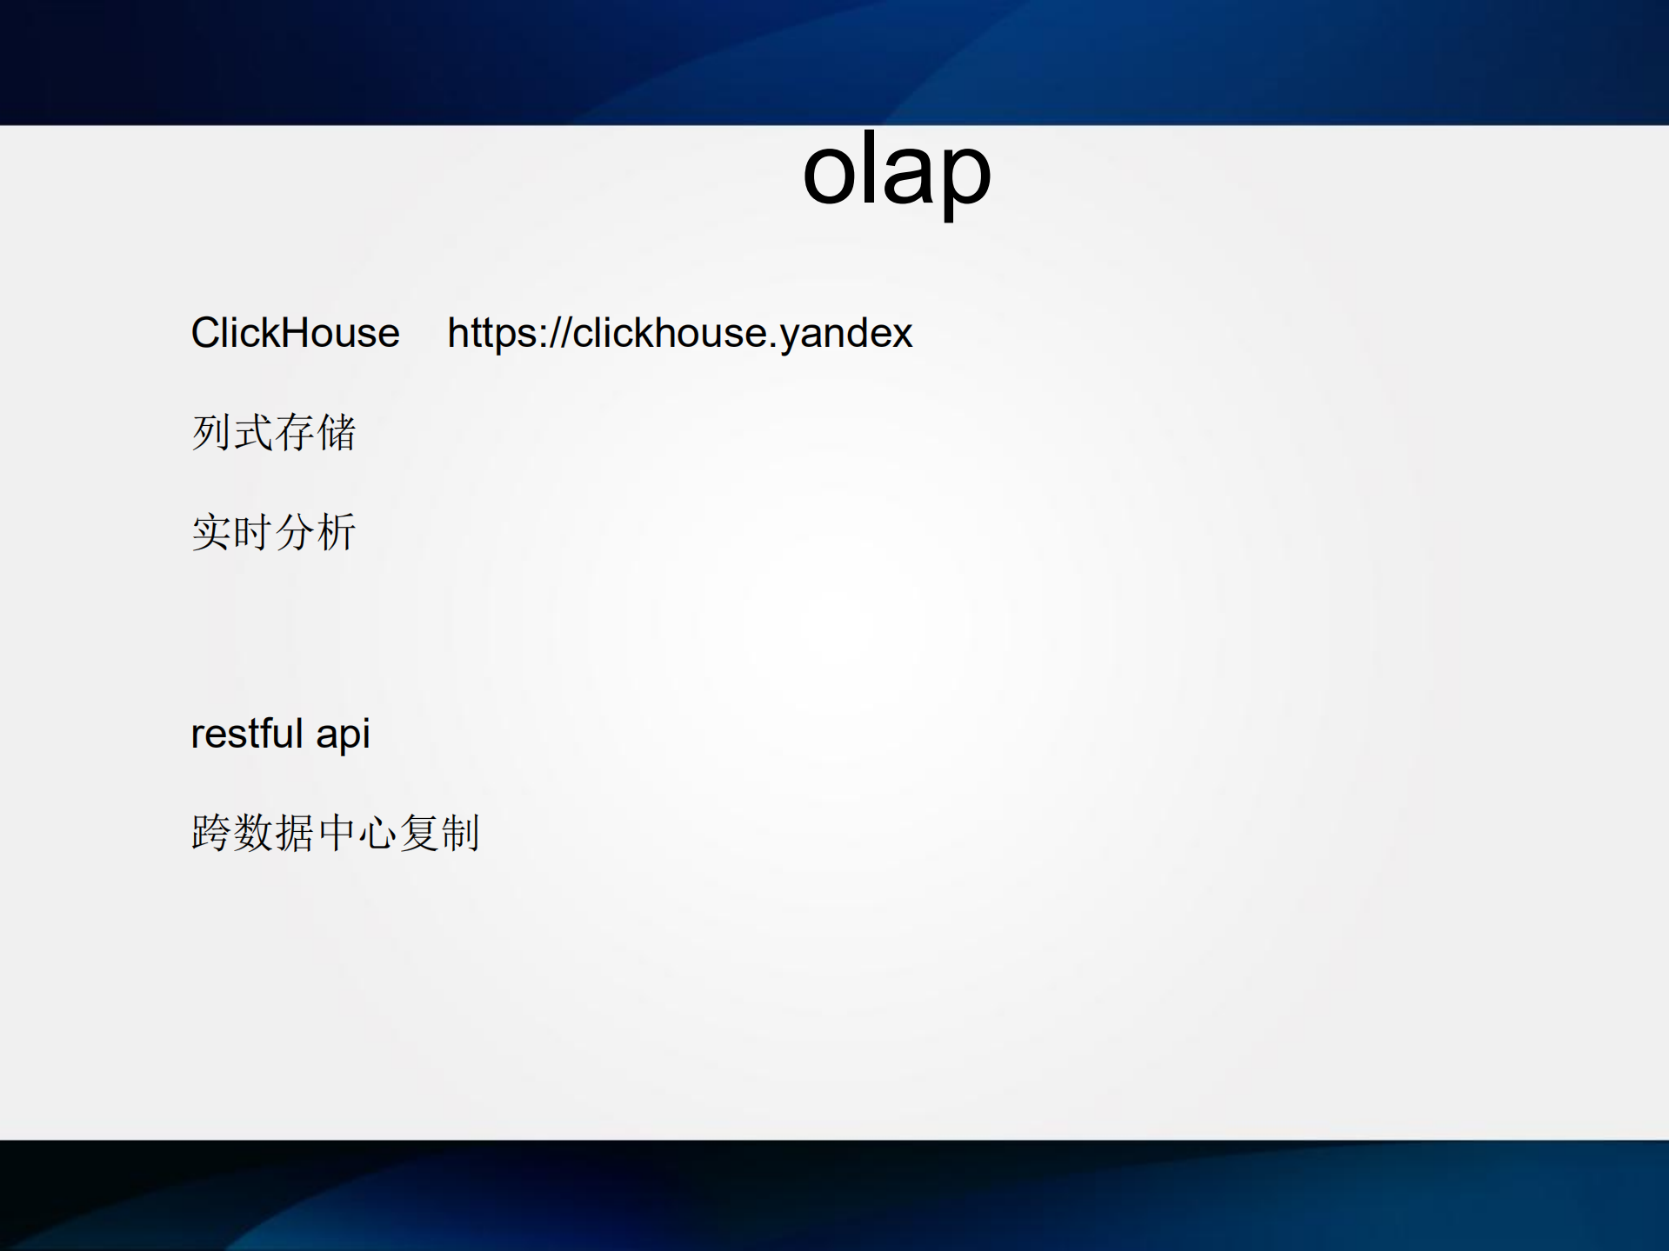Click the left margin beside 列式存储
The height and width of the screenshot is (1251, 1669).
point(104,432)
